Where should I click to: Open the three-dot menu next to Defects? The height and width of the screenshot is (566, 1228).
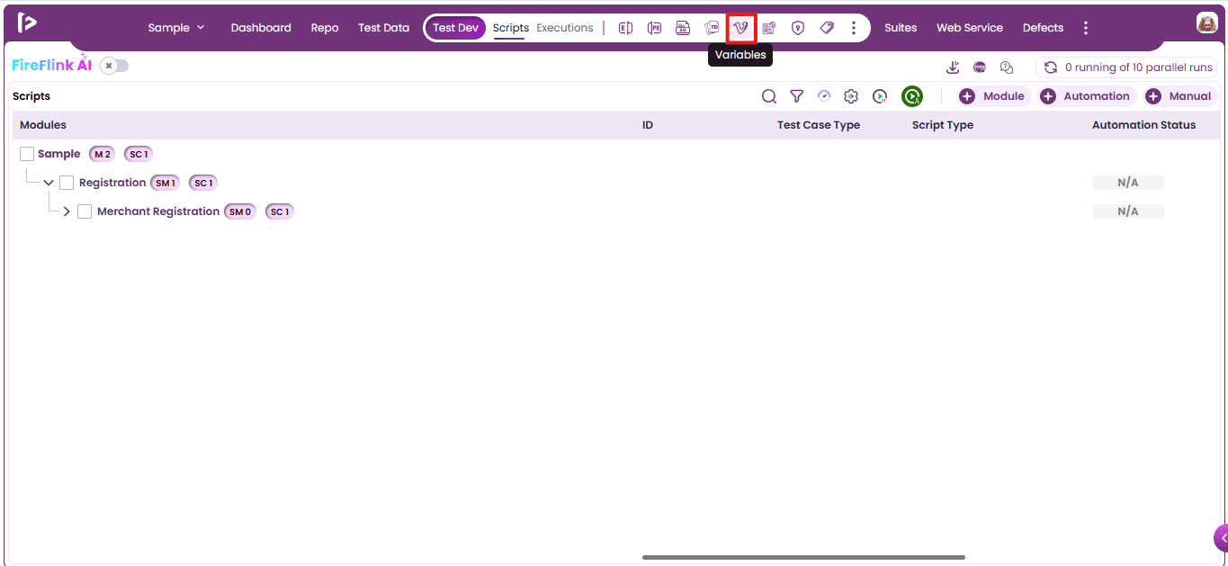coord(1086,28)
